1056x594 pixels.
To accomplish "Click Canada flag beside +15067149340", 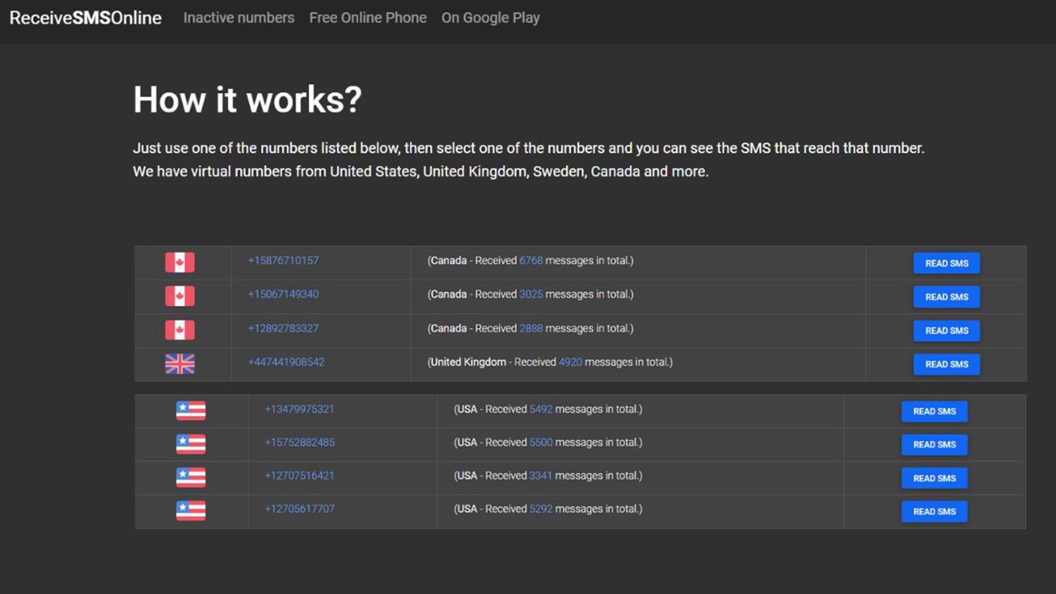I will (180, 296).
